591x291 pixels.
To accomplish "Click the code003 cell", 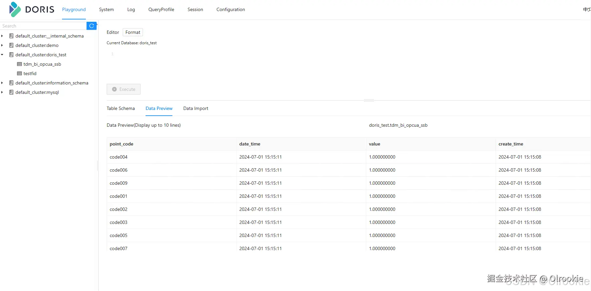I will coord(172,222).
